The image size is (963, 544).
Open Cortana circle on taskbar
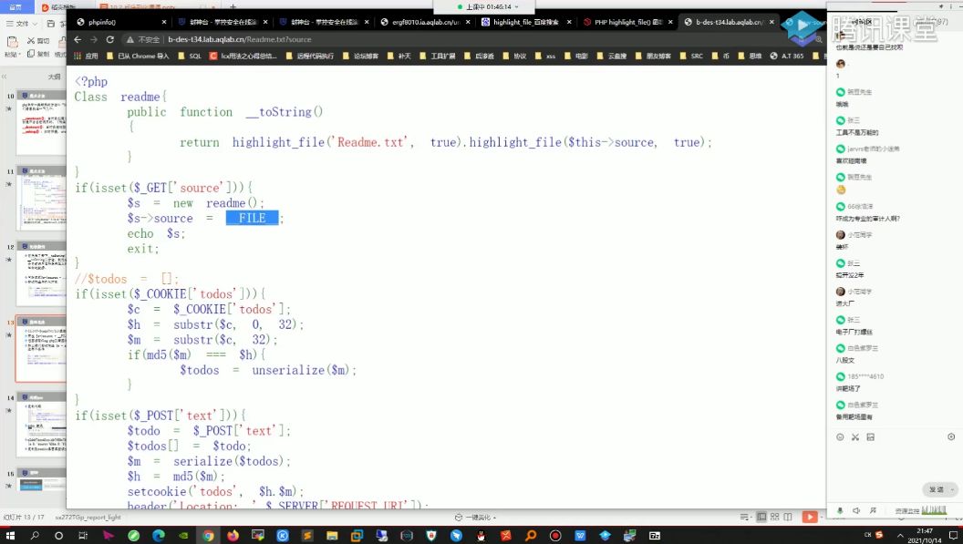click(58, 536)
